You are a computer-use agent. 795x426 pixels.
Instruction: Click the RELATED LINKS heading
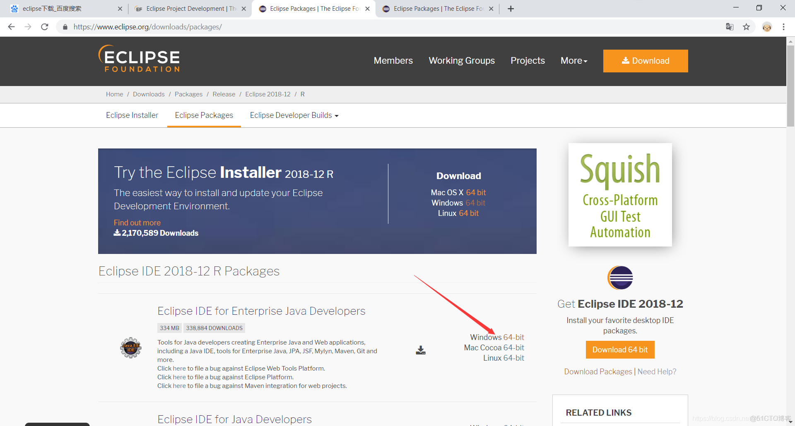(599, 413)
